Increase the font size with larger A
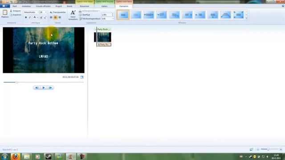The height and width of the screenshot is (160, 285). (x=41, y=17)
